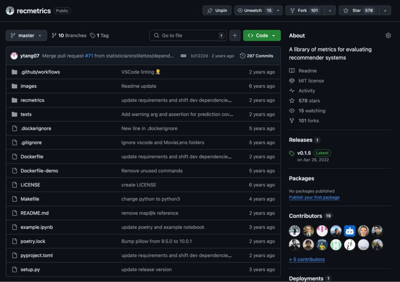Click the v0.1.5 release tag icon
Image resolution: width=400 pixels, height=282 pixels.
292,153
